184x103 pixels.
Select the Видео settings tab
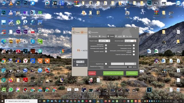coord(111,36)
